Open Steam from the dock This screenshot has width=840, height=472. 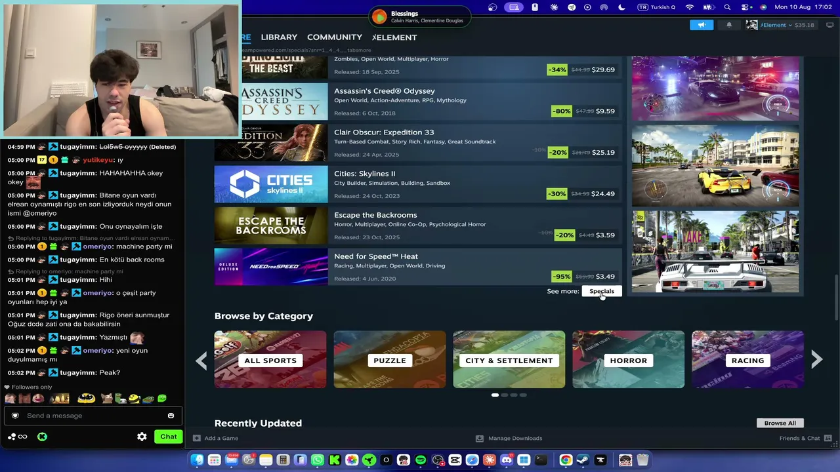[x=583, y=460]
